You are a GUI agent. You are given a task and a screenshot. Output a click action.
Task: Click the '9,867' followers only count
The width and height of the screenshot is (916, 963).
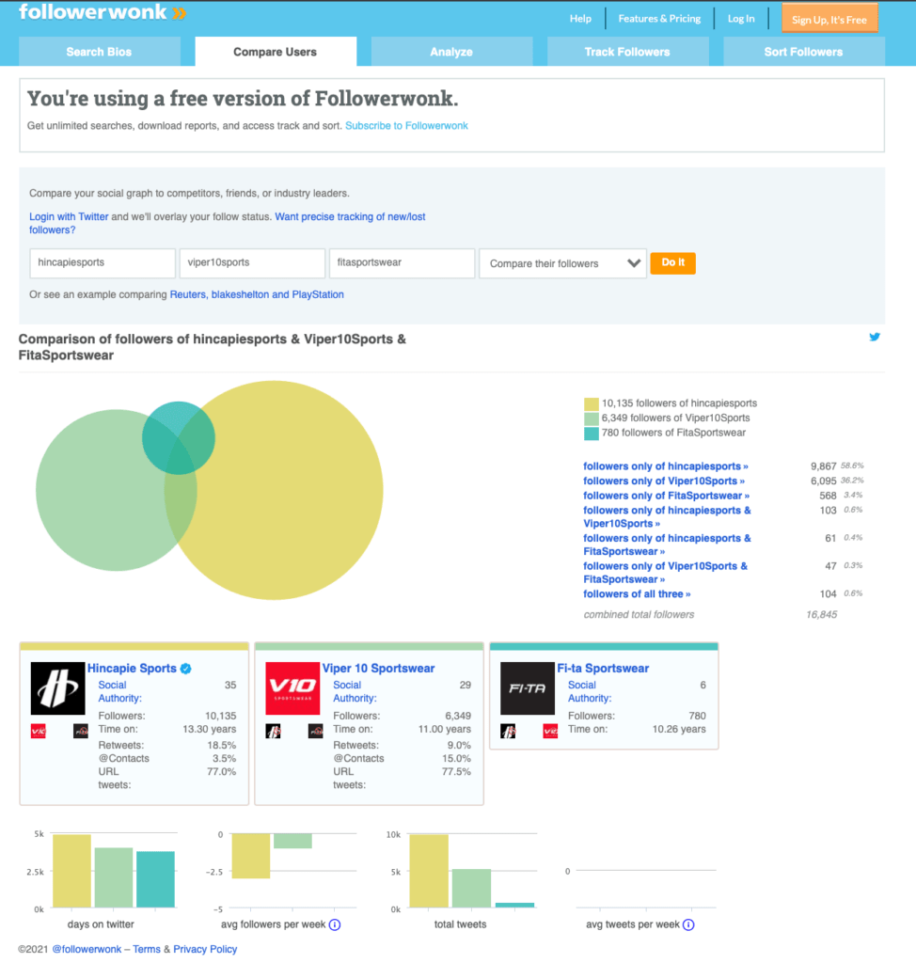tap(823, 466)
